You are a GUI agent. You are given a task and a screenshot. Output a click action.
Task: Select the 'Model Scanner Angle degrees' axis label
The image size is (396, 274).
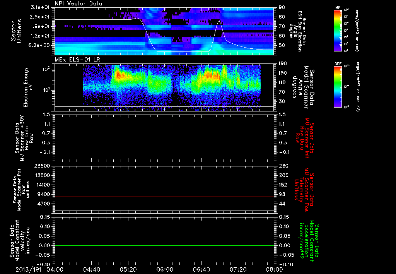[303, 87]
